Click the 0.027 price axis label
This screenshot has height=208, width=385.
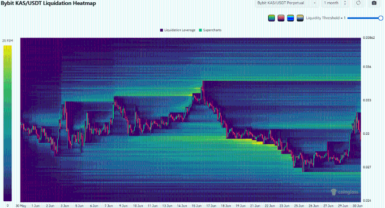[x=367, y=167]
